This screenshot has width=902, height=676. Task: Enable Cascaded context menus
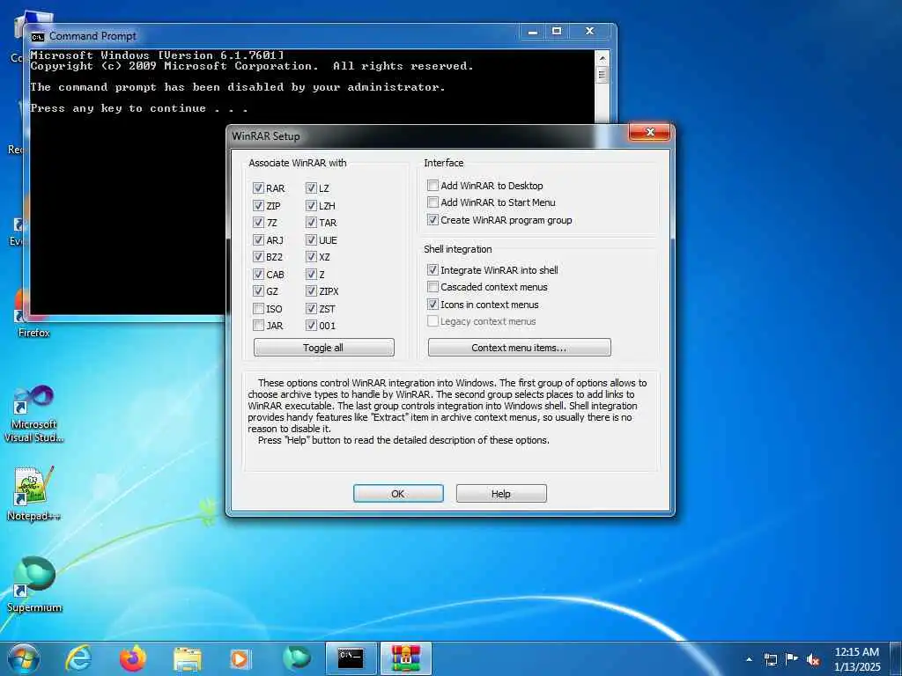coord(433,286)
